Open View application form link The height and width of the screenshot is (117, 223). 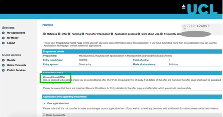[58, 103]
